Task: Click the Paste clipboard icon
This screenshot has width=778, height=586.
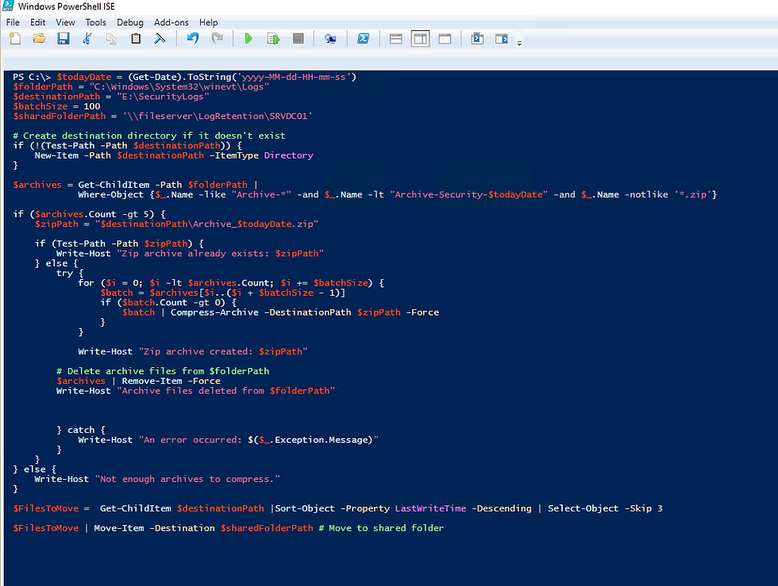Action: pos(136,39)
